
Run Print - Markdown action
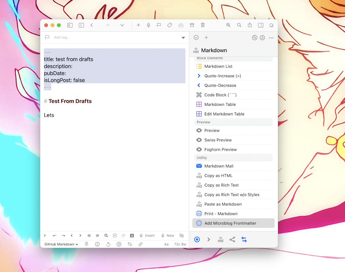pyautogui.click(x=233, y=214)
